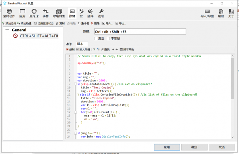The height and width of the screenshot is (154, 239).
Task: Click 添加分类 add category
Action: (x=9, y=23)
